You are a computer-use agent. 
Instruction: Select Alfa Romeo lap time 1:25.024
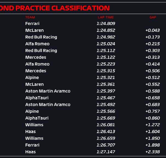(106, 44)
